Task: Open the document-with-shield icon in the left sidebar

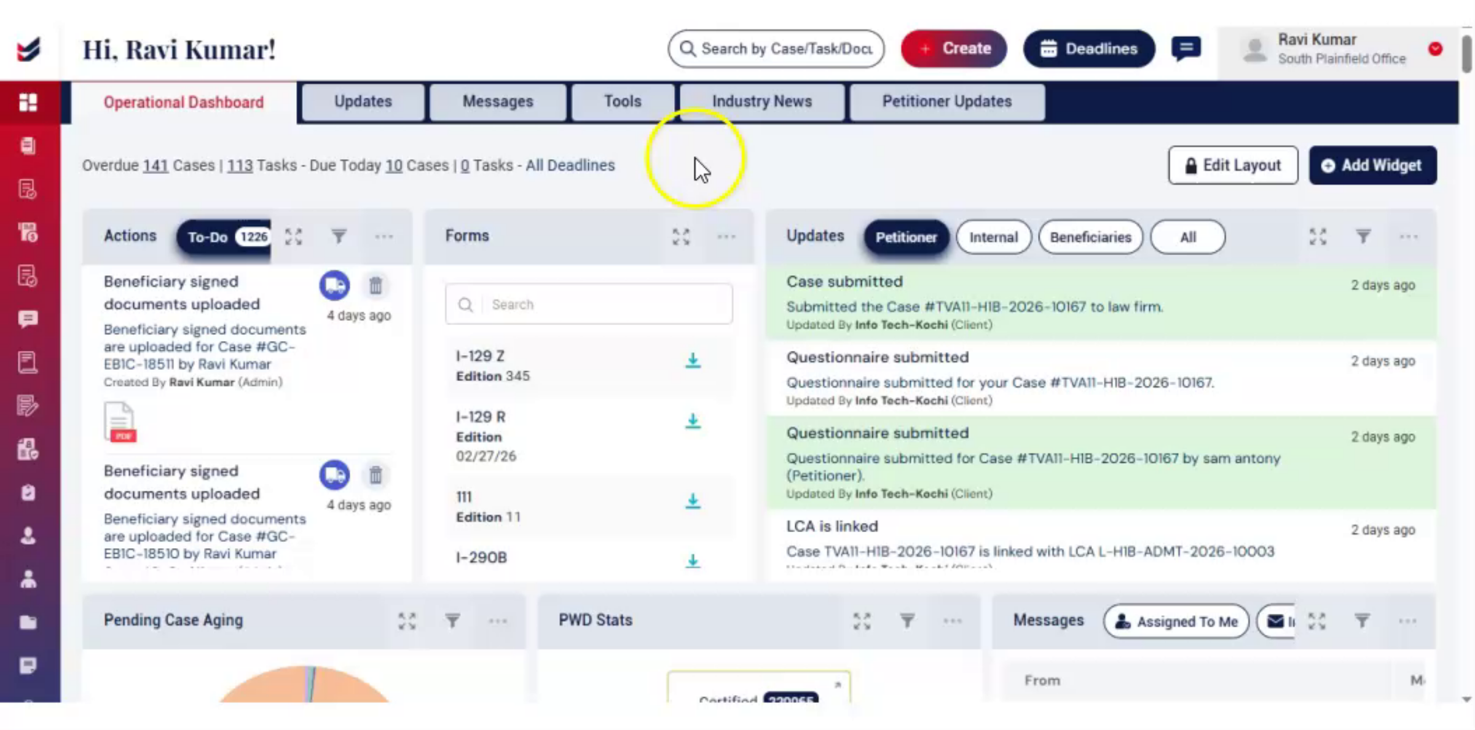Action: 28,450
